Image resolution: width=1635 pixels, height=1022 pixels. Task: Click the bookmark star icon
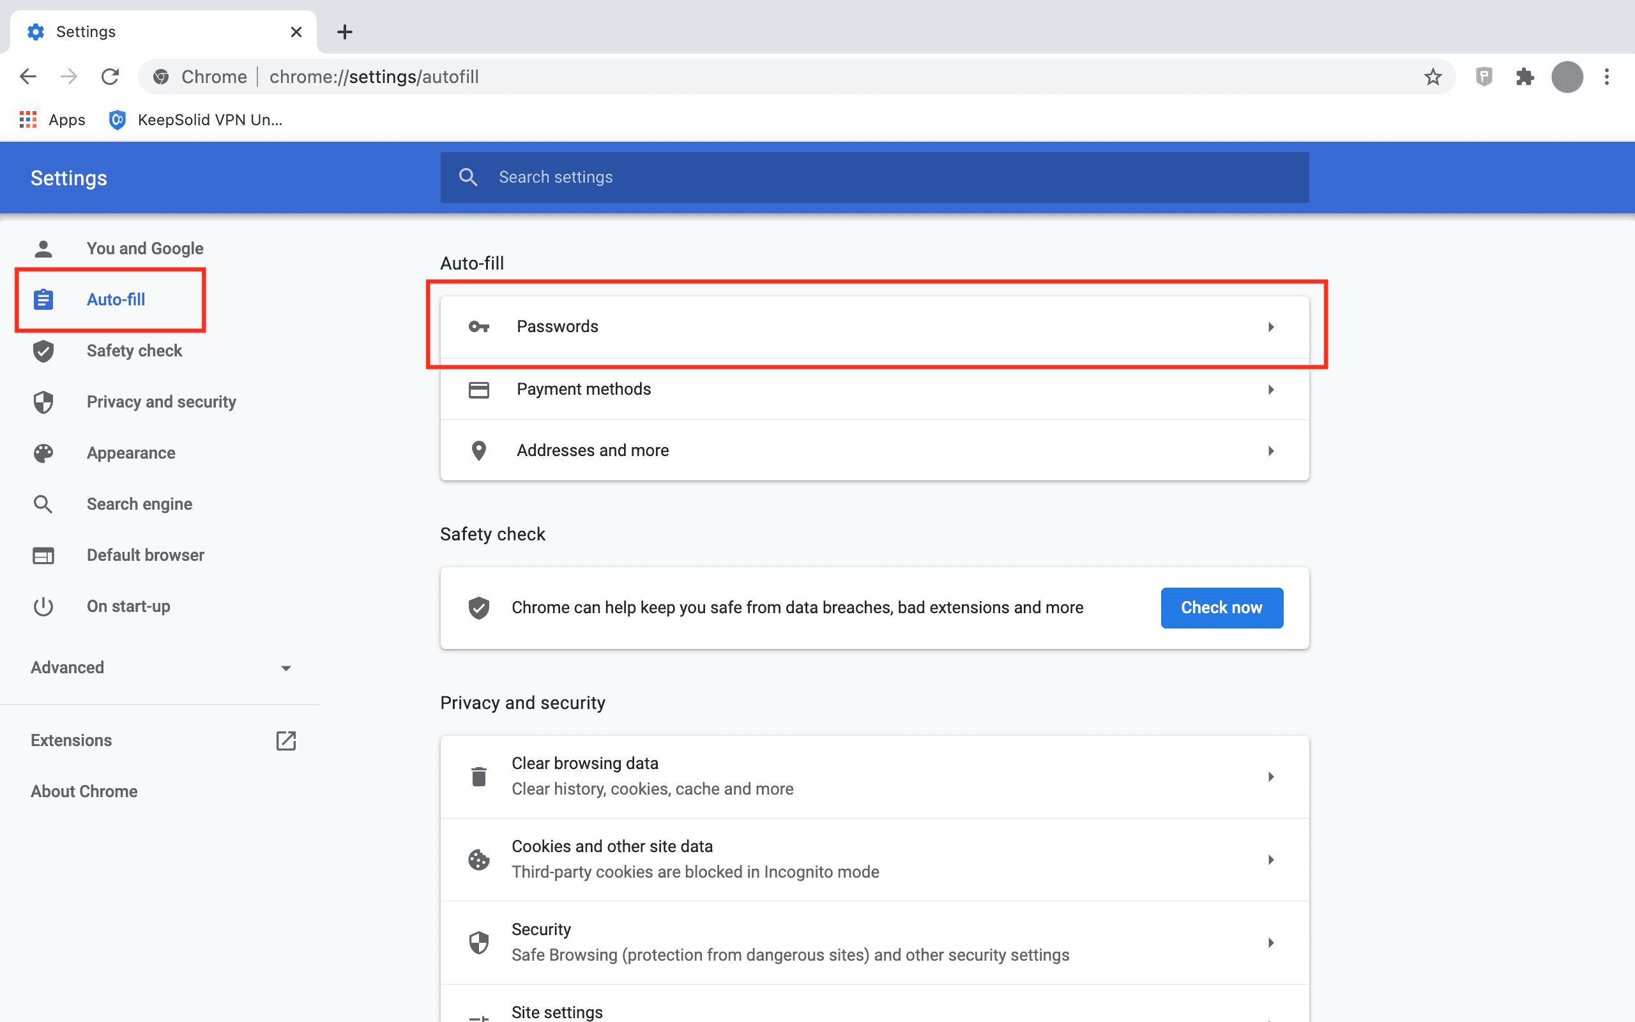coord(1433,77)
